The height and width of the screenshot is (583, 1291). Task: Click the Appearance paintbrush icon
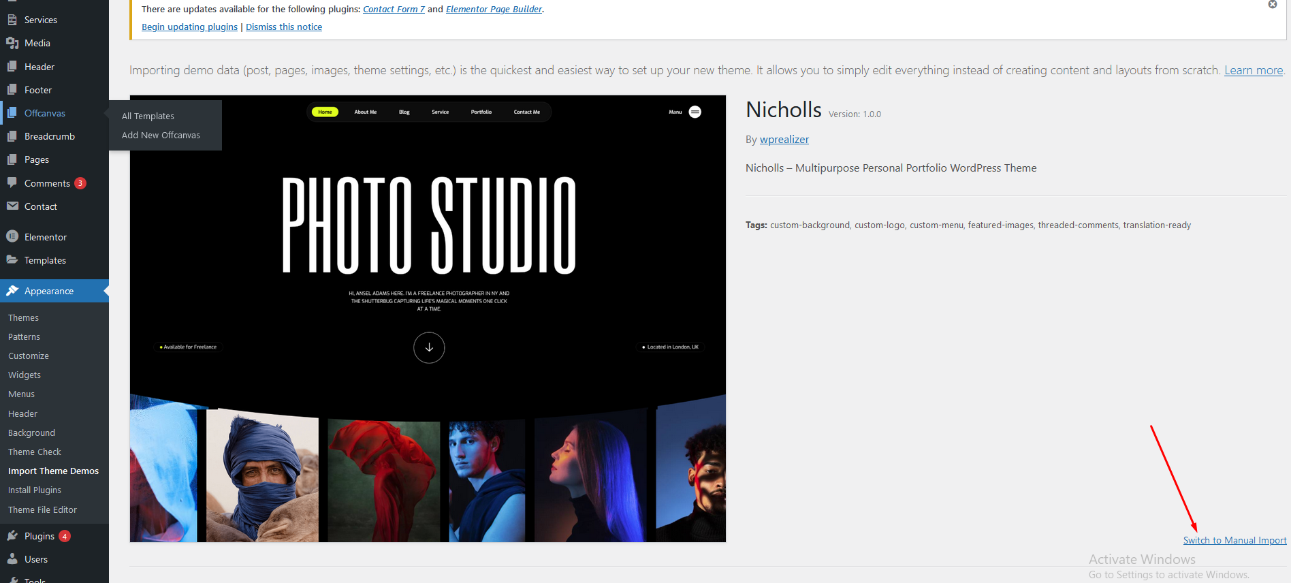click(x=12, y=291)
